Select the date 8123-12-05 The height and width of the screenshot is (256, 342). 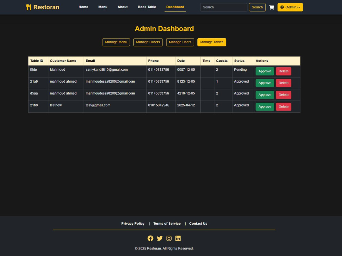pos(186,82)
